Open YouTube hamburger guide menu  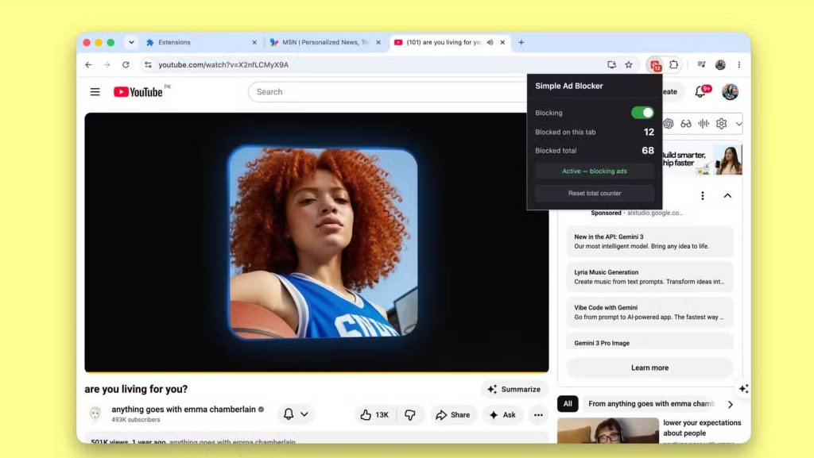click(95, 92)
